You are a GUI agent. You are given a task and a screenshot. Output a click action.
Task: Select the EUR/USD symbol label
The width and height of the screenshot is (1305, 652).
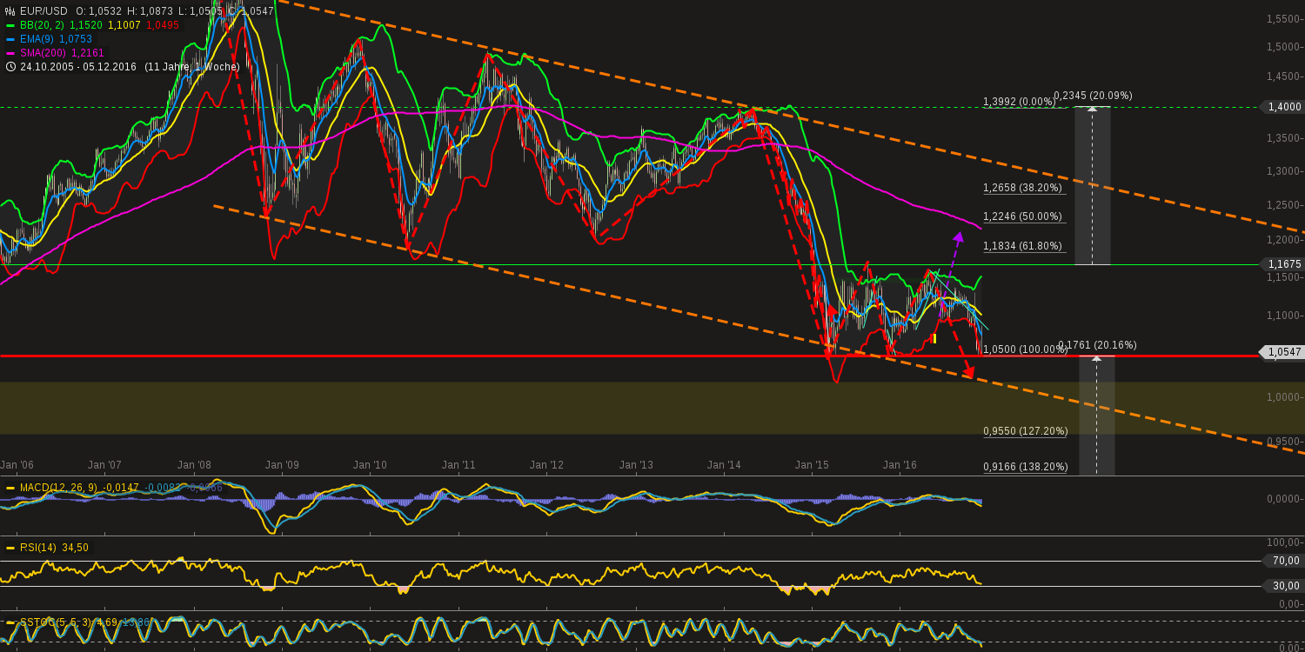point(43,11)
